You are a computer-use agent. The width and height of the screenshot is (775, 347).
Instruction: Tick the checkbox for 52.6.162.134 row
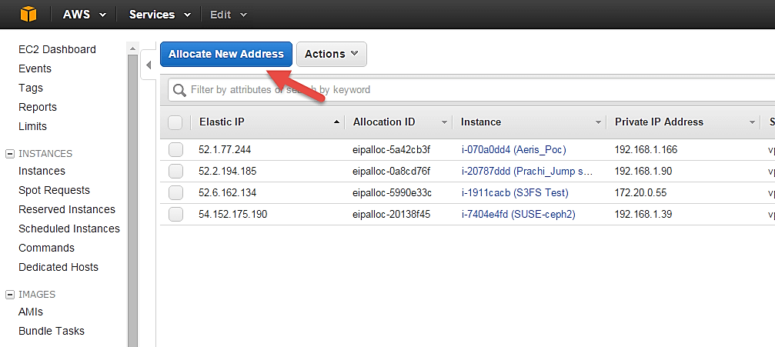pos(175,192)
